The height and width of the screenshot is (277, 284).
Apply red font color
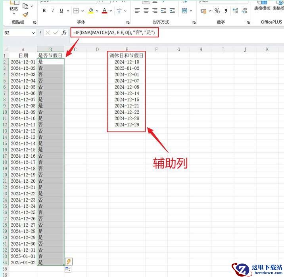point(104,11)
